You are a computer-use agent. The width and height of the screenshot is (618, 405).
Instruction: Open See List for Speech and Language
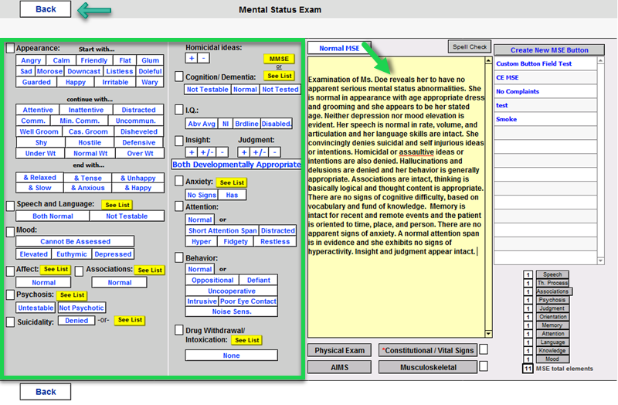click(117, 205)
